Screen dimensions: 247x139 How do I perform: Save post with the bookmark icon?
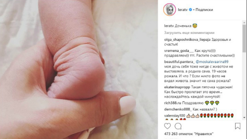[x=238, y=126]
